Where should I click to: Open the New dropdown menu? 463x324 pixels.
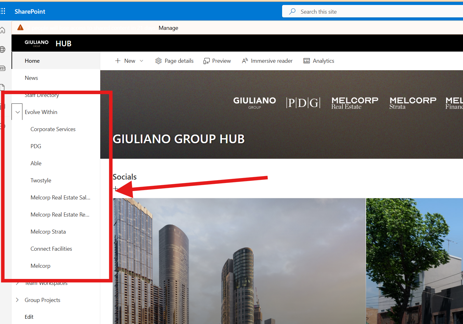(129, 61)
